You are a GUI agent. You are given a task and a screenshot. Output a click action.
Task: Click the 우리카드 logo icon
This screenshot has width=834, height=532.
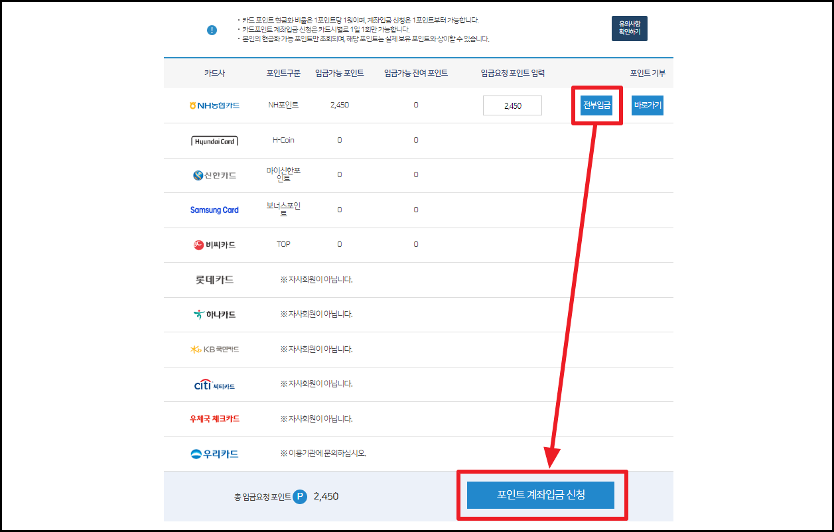pos(214,454)
